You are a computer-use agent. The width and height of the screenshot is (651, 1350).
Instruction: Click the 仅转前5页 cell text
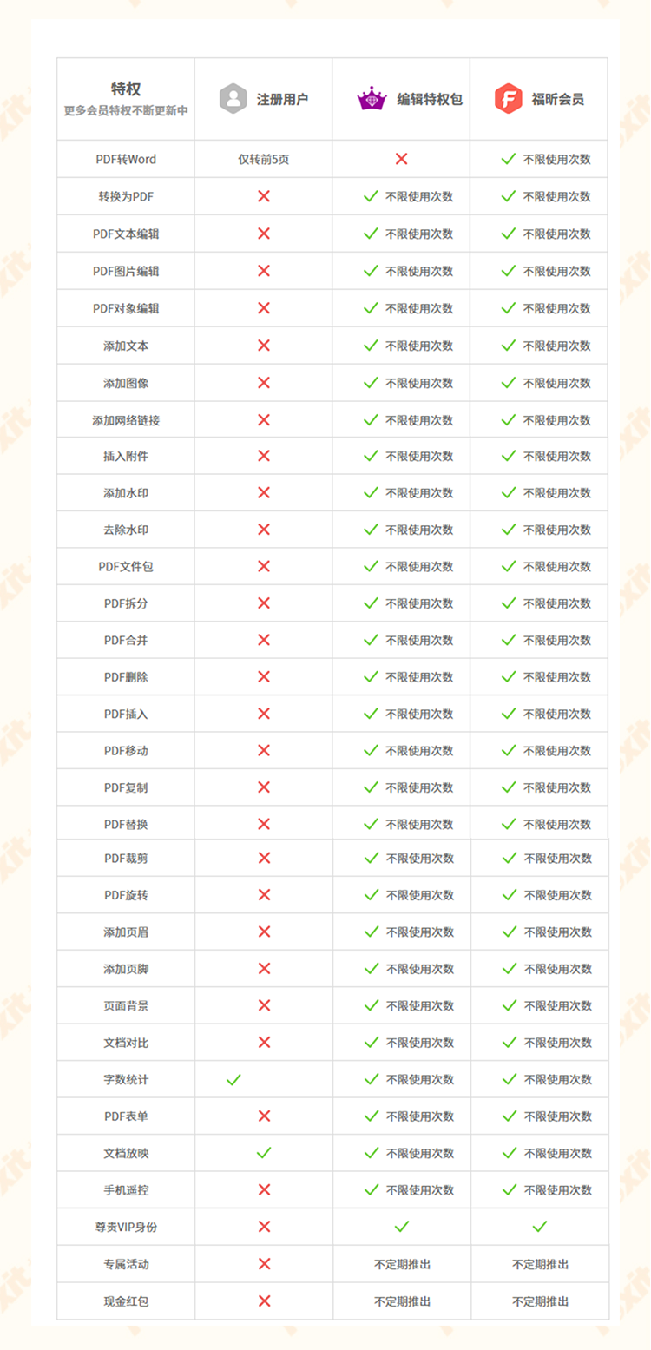(x=264, y=160)
